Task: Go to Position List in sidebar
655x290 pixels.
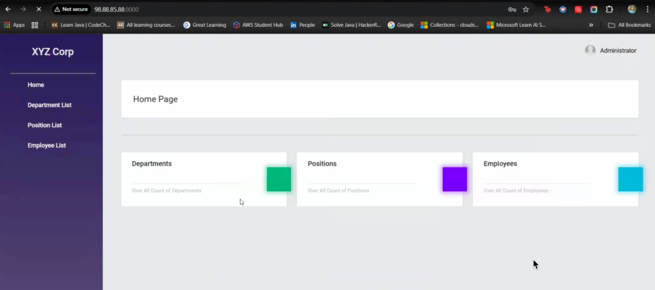Action: coord(45,125)
